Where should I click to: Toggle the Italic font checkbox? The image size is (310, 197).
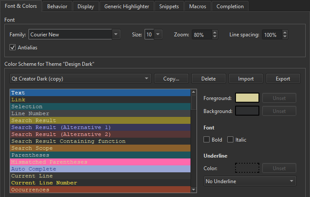pos(230,139)
